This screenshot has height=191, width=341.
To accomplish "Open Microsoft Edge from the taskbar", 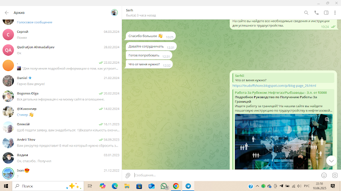I will [115, 186].
